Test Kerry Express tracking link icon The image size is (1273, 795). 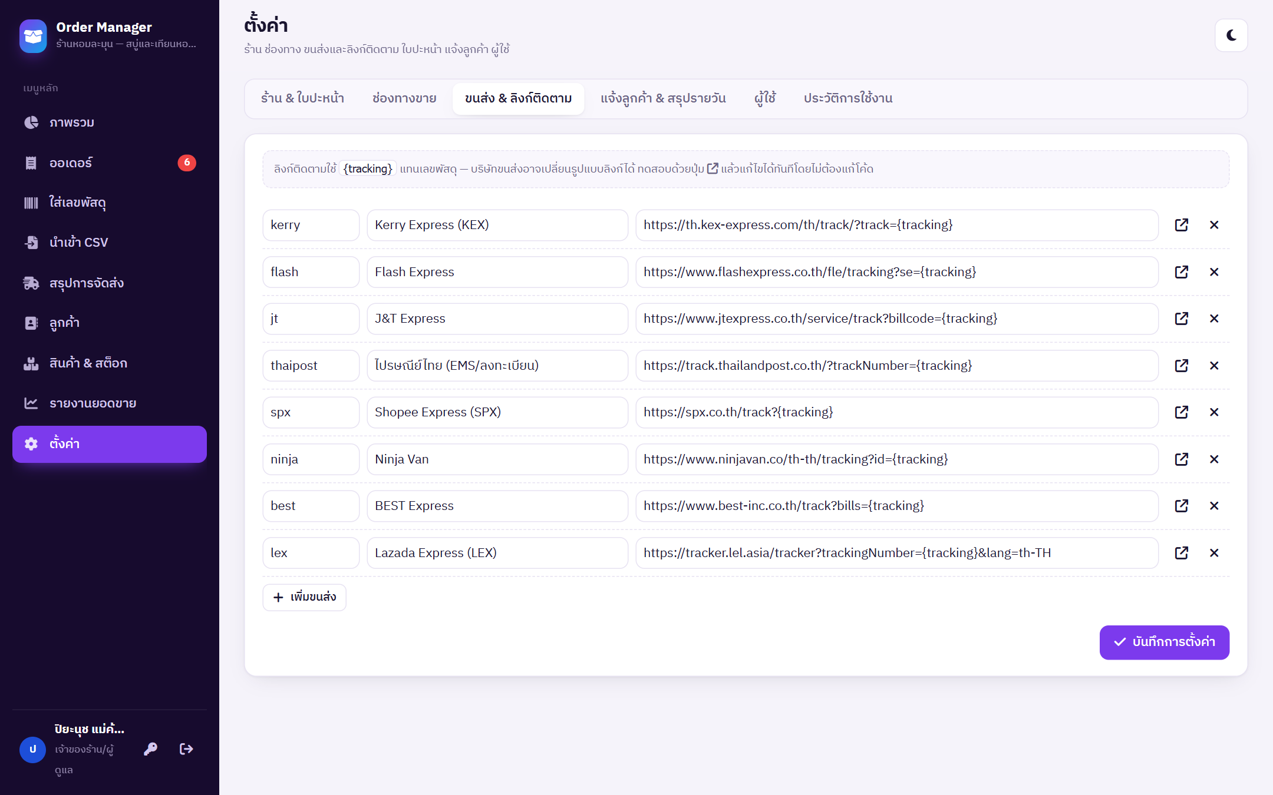[x=1181, y=225]
